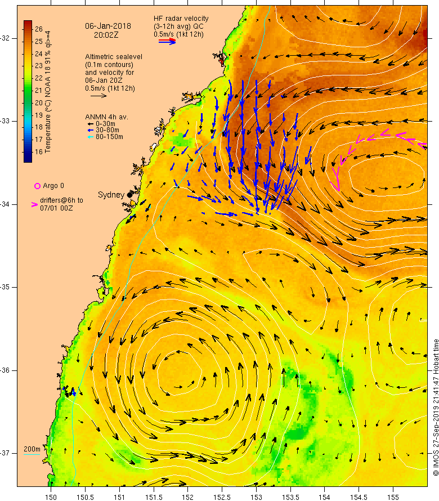The image size is (439, 501).
Task: Click the blue 30-80m ANMN arrow symbol
Action: point(91,130)
